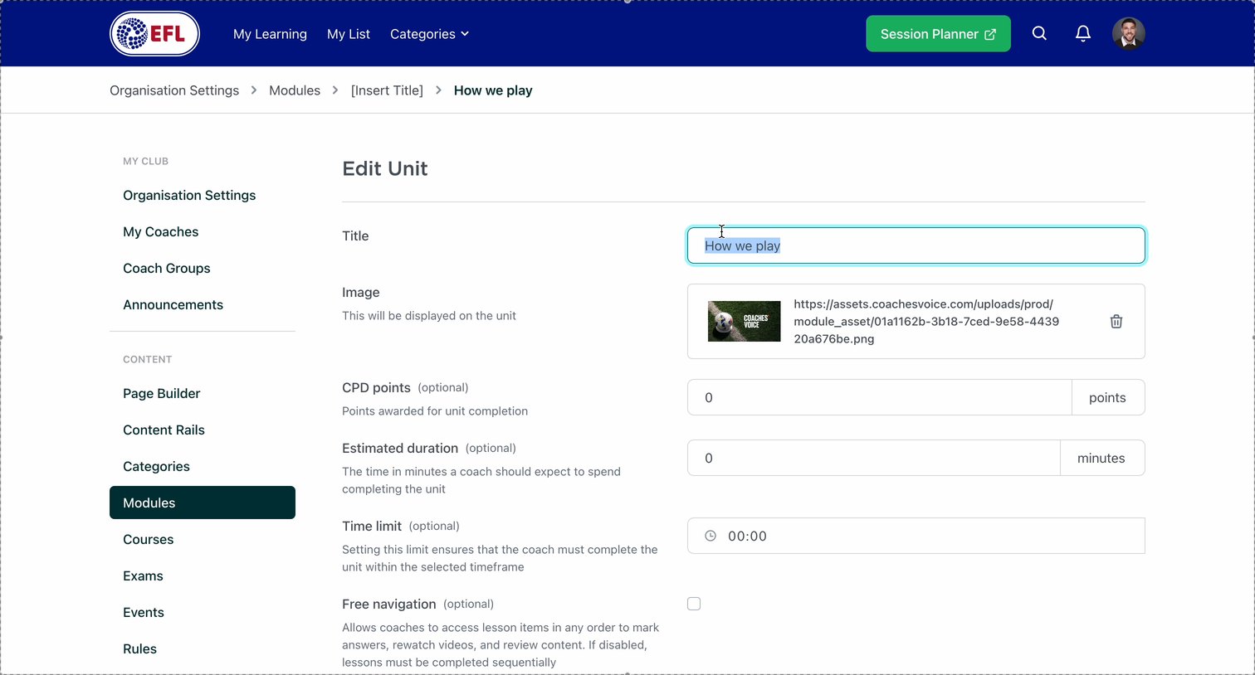
Task: Open the notifications bell
Action: (1083, 33)
